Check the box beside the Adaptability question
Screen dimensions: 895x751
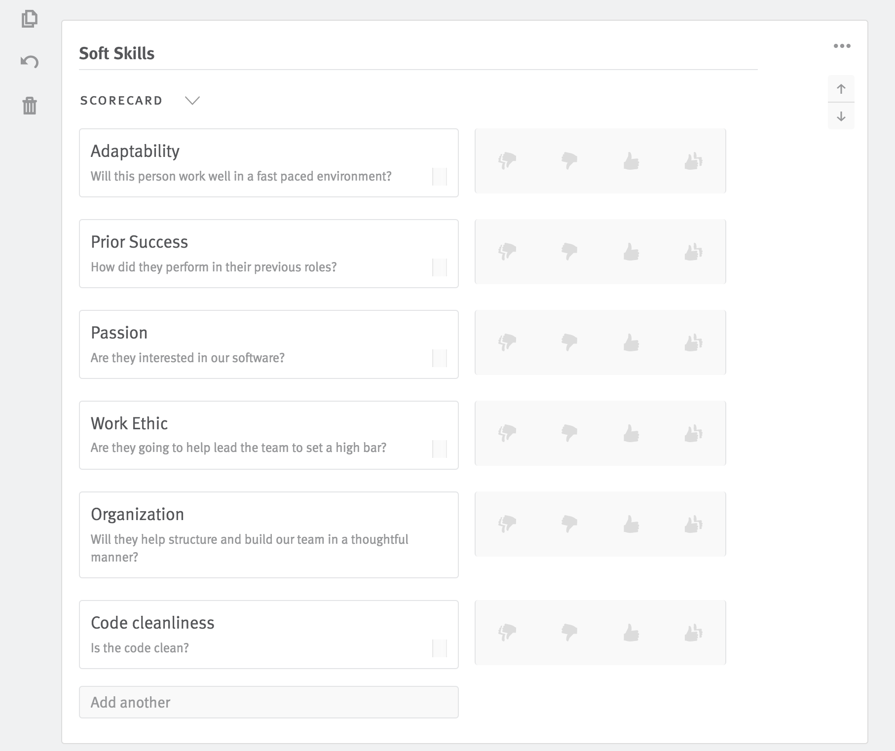pyautogui.click(x=439, y=176)
